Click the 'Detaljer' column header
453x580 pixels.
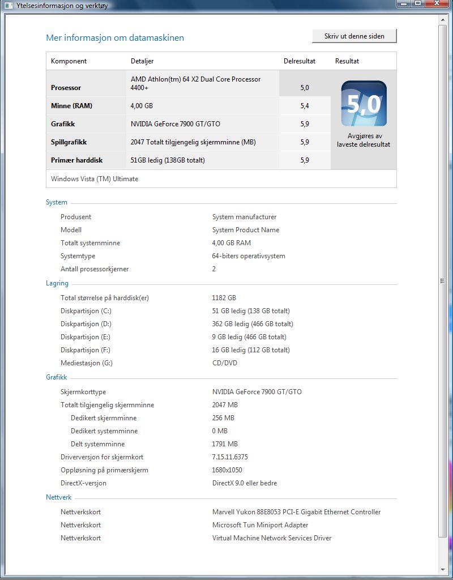(x=142, y=61)
